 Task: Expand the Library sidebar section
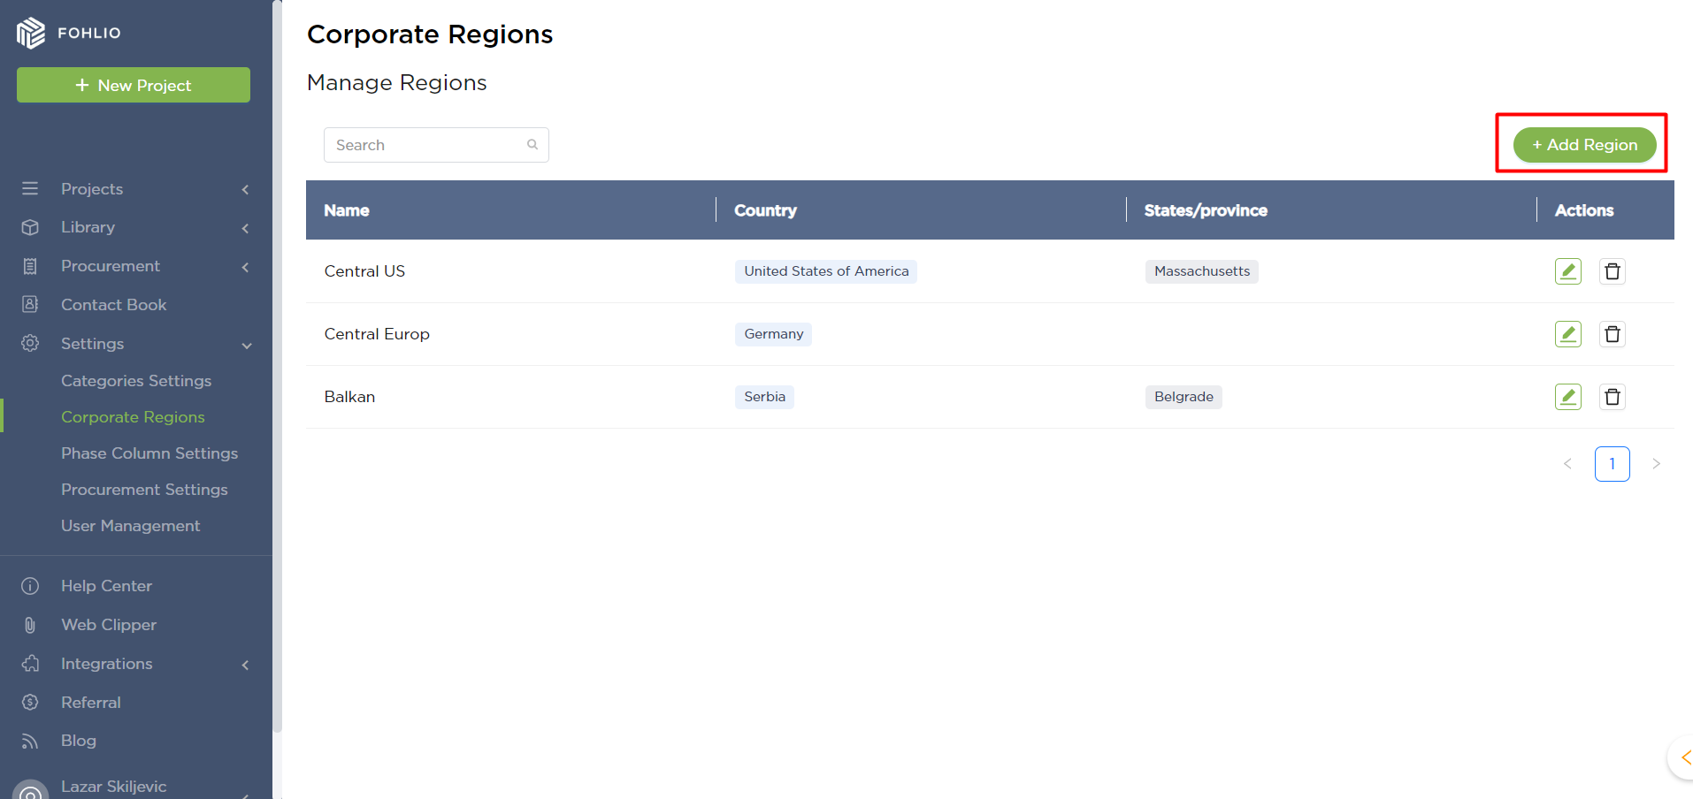[88, 227]
